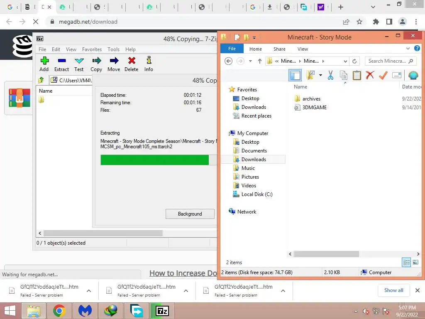Switch to details view in Explorer status bar

click(406, 263)
